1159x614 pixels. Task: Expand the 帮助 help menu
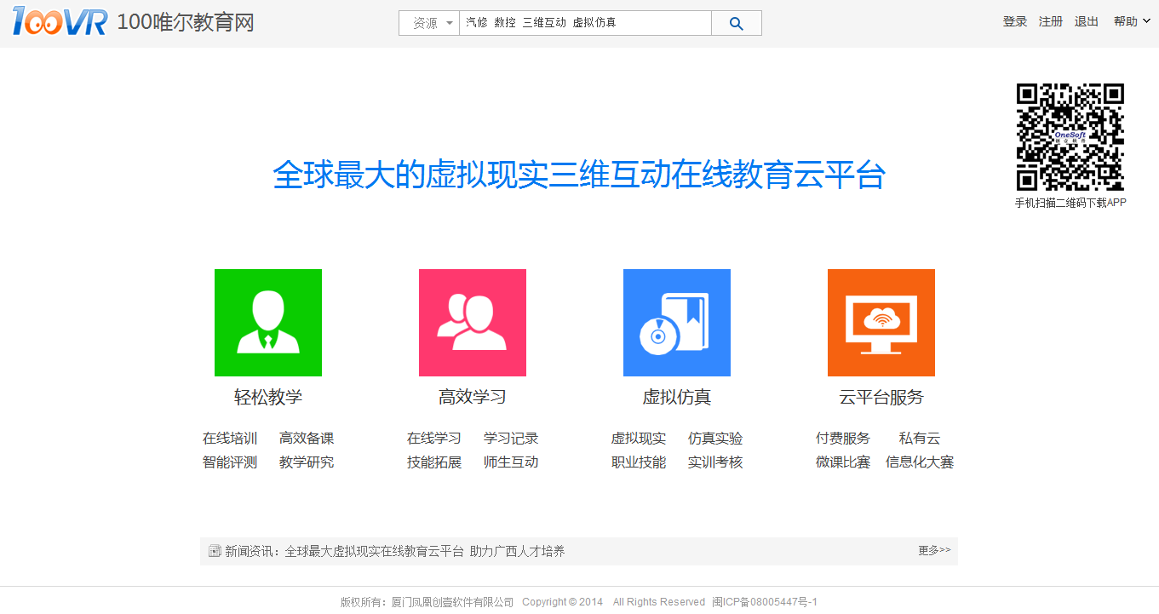(1132, 22)
